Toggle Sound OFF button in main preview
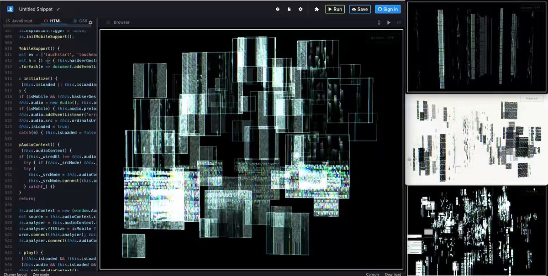548x276 pixels. tap(382, 38)
